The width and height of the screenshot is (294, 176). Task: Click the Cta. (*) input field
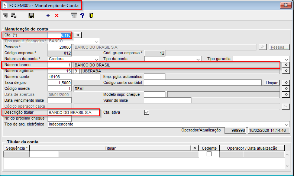click(59, 35)
